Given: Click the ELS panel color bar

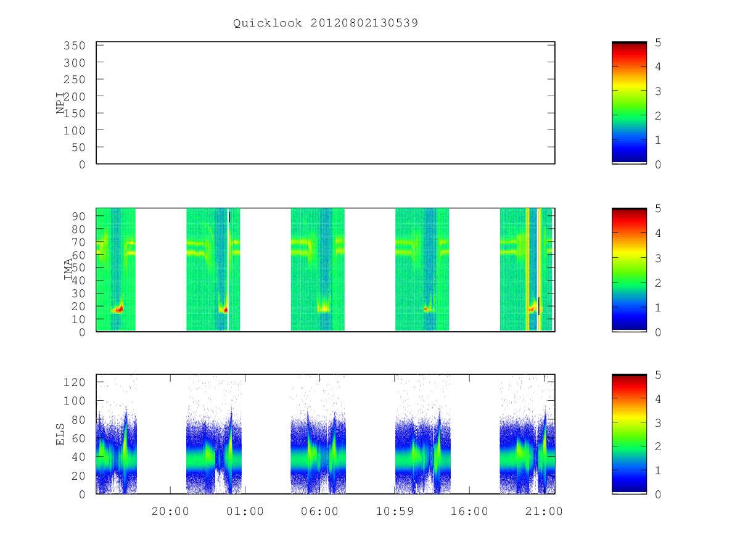Looking at the screenshot, I should [629, 434].
